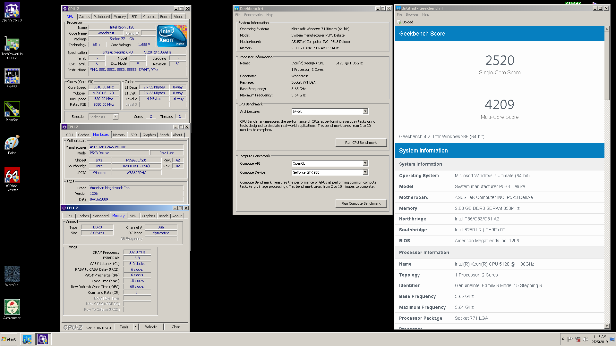Click the Single-Core Score 2520

(x=500, y=61)
